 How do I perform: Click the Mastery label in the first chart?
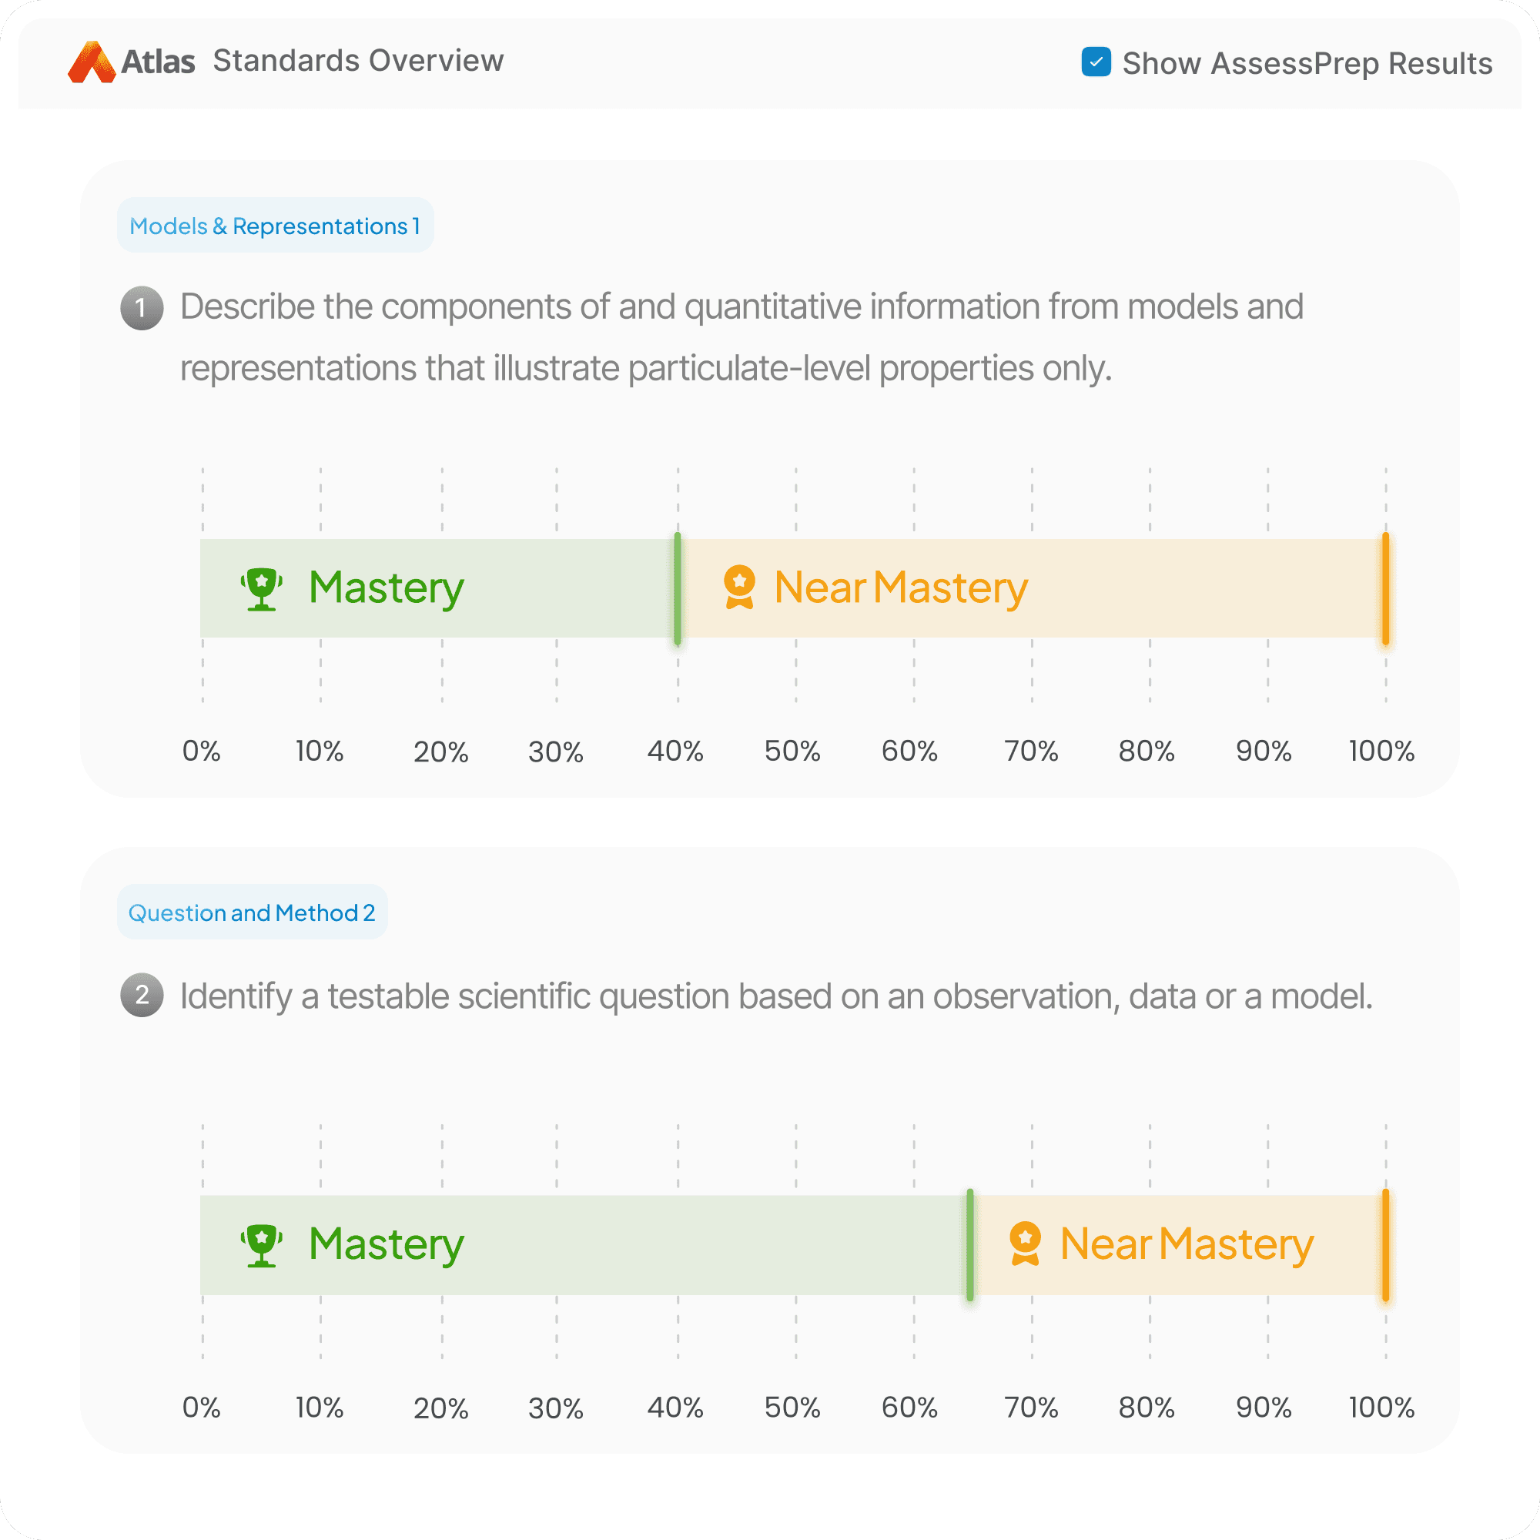(386, 588)
